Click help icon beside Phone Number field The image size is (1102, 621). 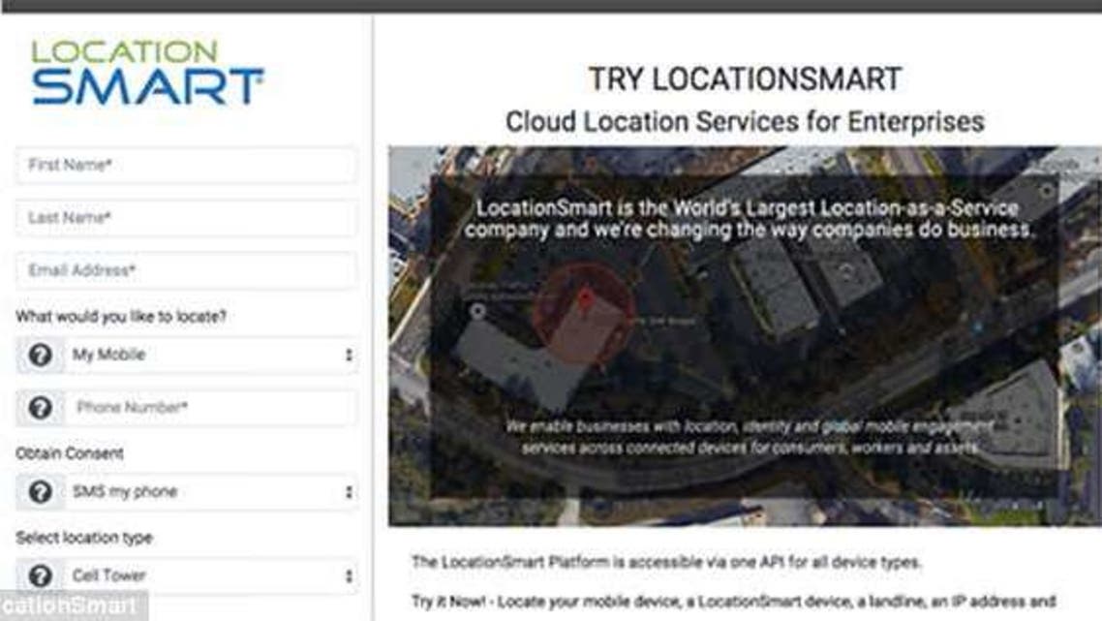40,407
